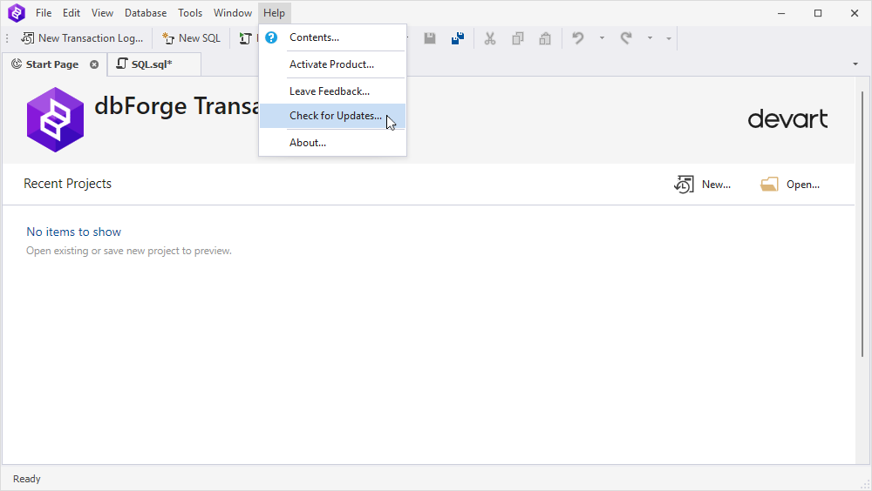The width and height of the screenshot is (872, 491).
Task: Expand the Redo history dropdown arrow
Action: [x=650, y=38]
